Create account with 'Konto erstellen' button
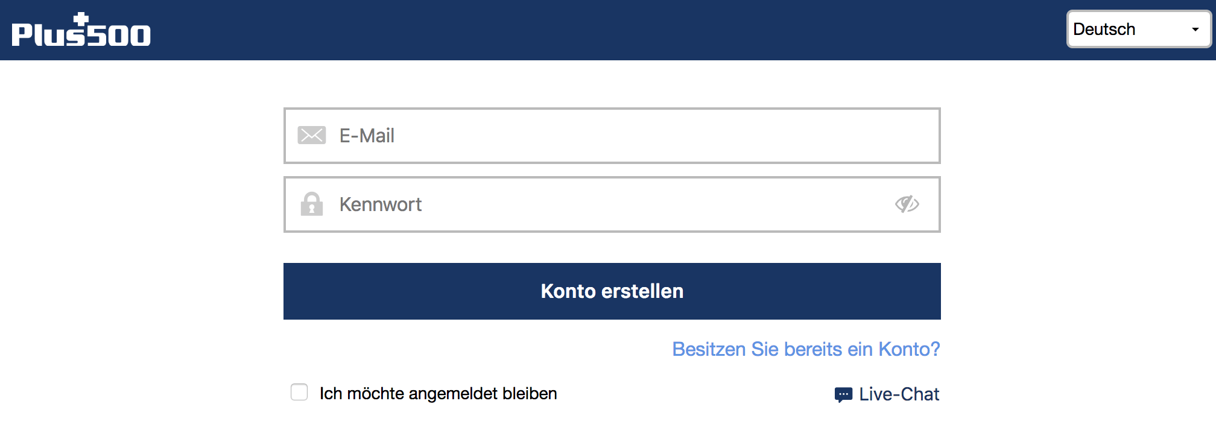1216x433 pixels. pyautogui.click(x=612, y=291)
